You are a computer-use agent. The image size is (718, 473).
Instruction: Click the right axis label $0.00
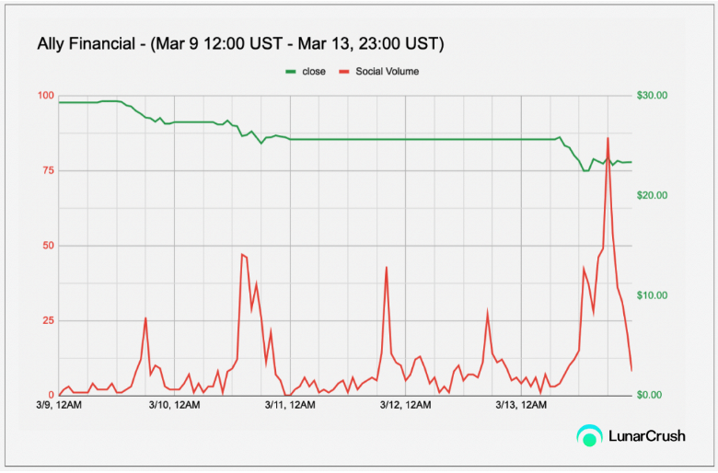[649, 395]
